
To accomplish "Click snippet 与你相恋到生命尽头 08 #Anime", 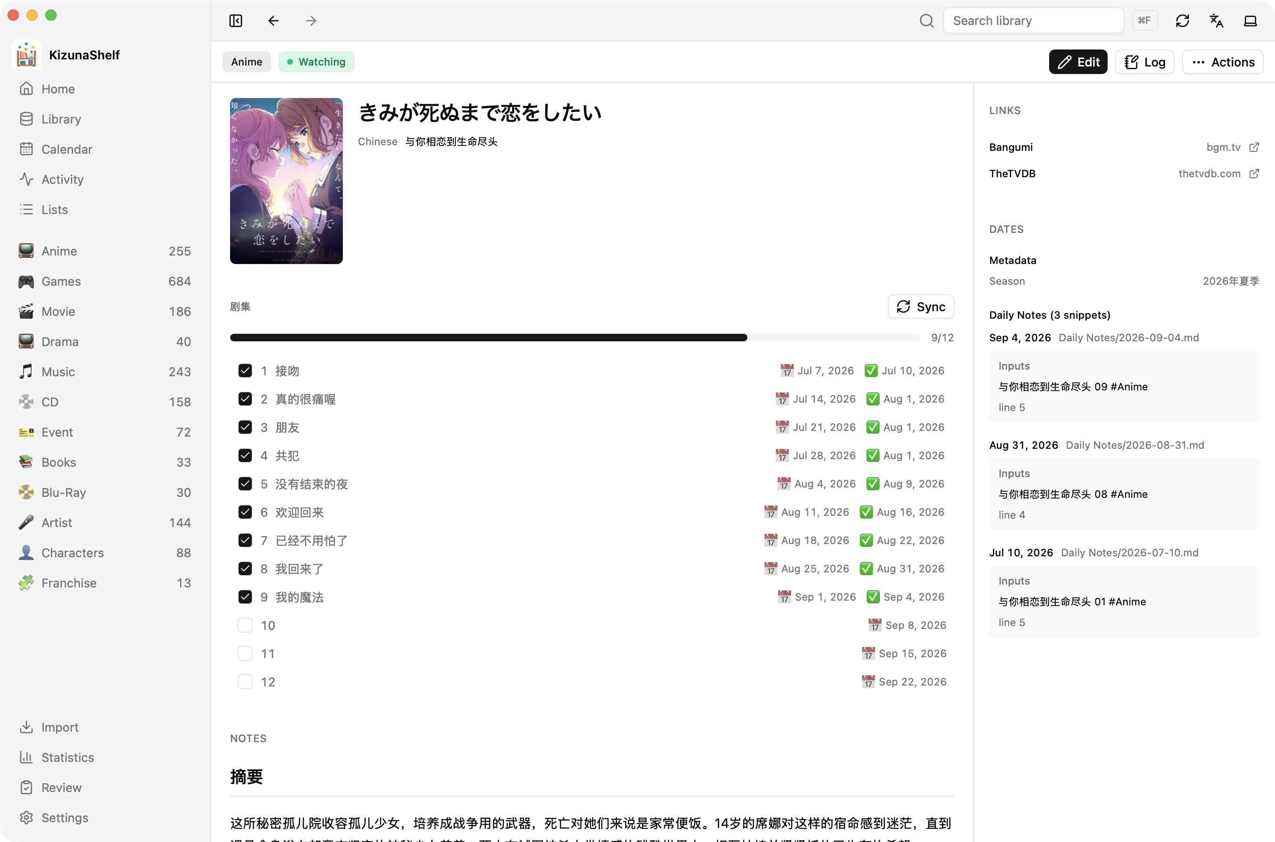I will pos(1073,494).
